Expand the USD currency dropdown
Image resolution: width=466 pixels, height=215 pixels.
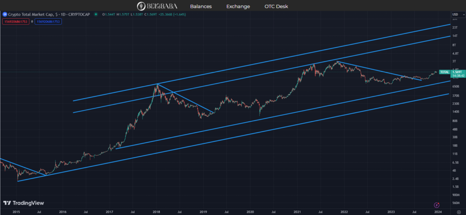(456, 14)
